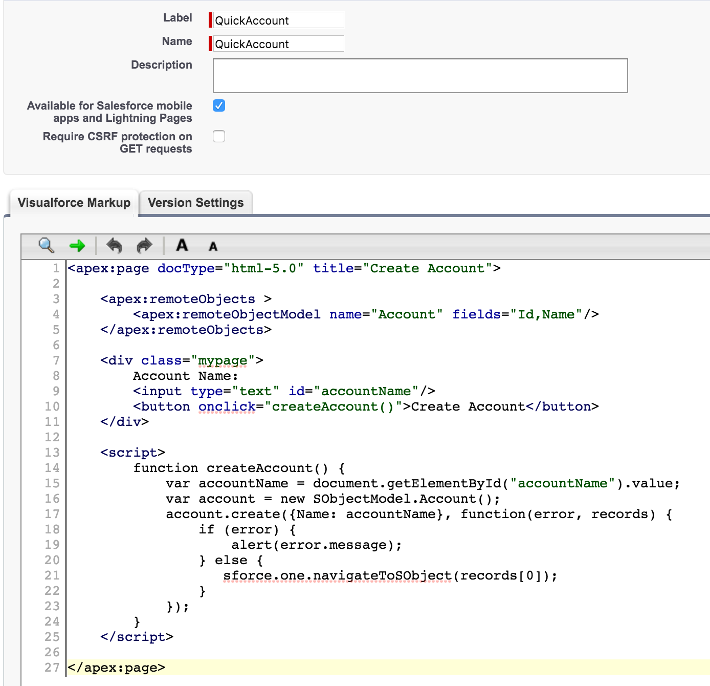Image resolution: width=710 pixels, height=686 pixels.
Task: Uncheck Available for Salesforce mobile apps
Action: [x=219, y=105]
